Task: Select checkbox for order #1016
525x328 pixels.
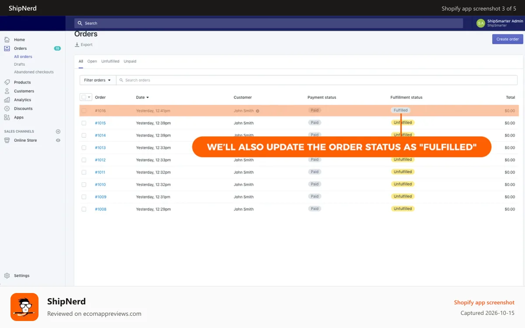Action: 84,111
